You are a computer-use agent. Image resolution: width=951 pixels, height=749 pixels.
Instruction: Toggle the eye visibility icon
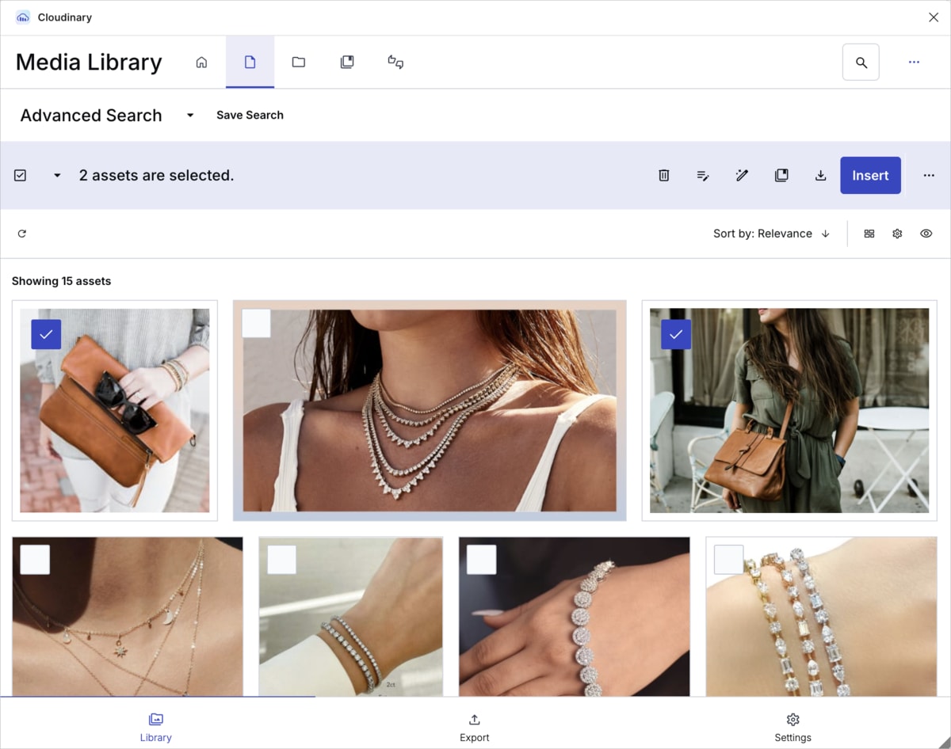click(926, 234)
